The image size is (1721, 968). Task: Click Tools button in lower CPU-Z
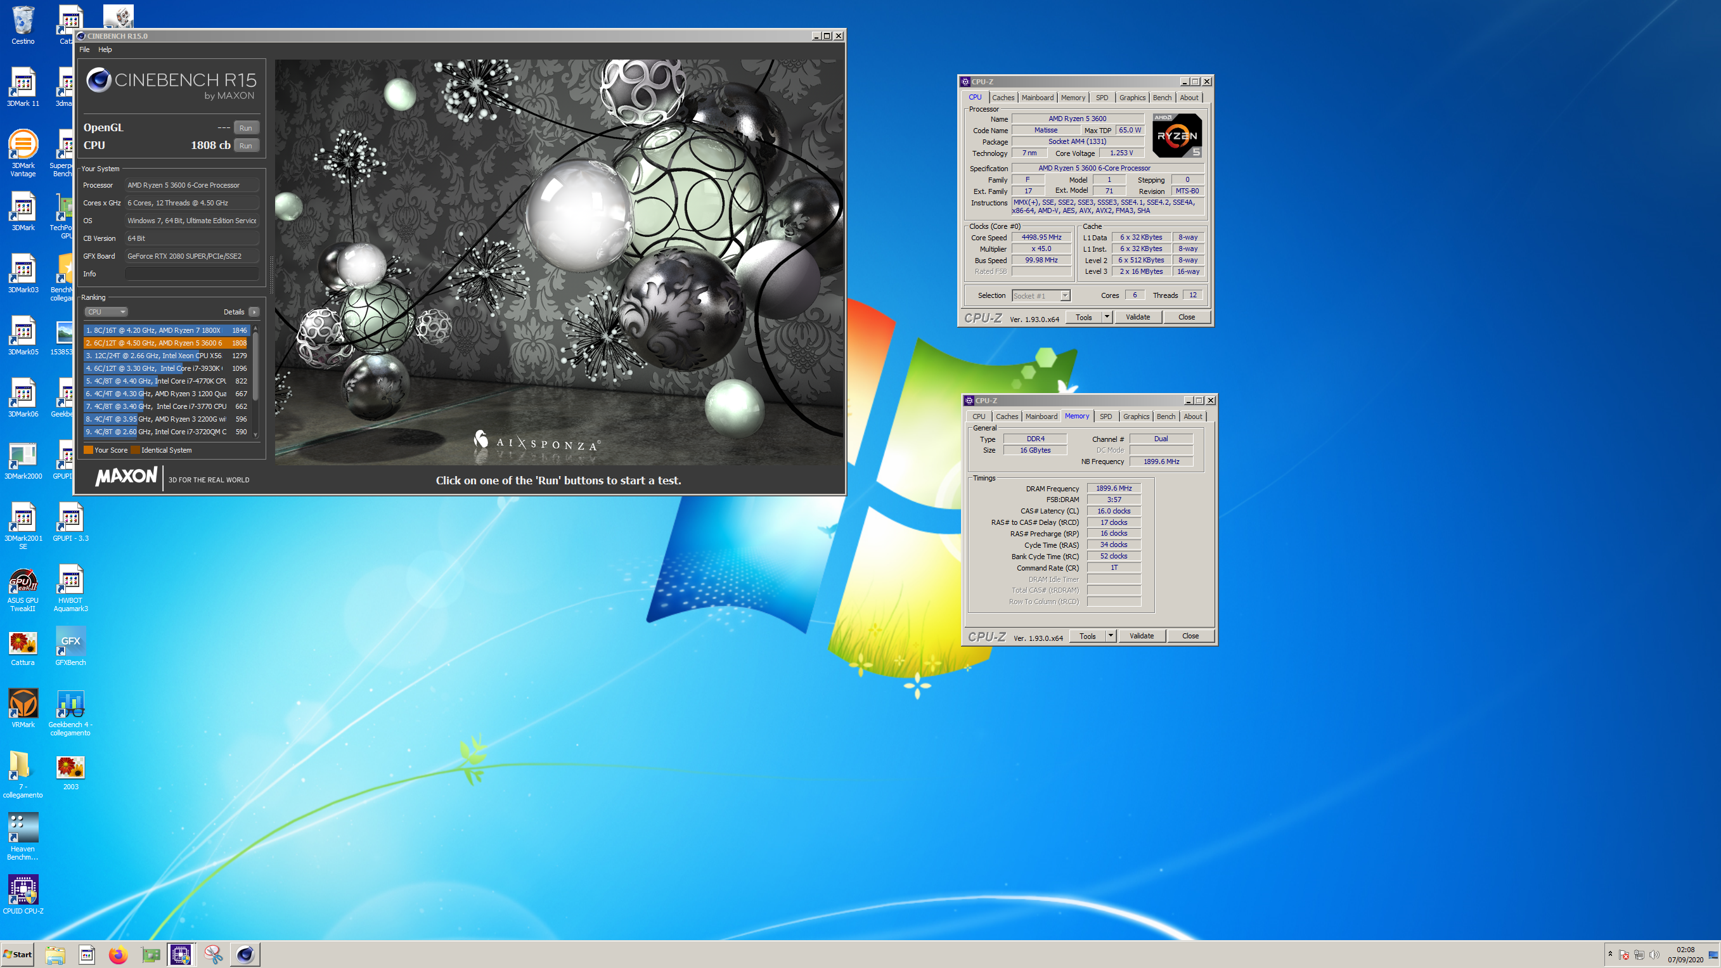pyautogui.click(x=1088, y=636)
